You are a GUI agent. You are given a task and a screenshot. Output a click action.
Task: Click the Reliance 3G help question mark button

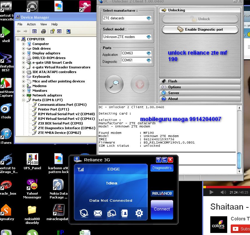tap(159, 160)
